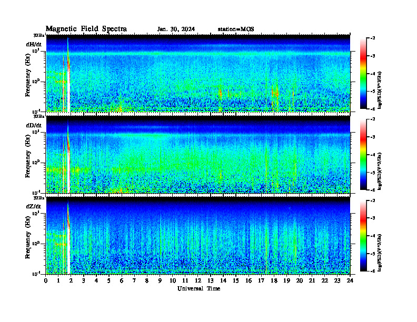Select the "dD/dt" panel label

34,125
